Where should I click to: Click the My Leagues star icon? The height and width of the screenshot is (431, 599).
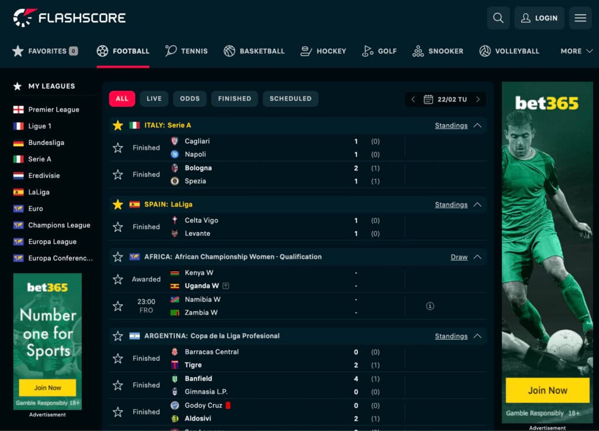coord(17,87)
